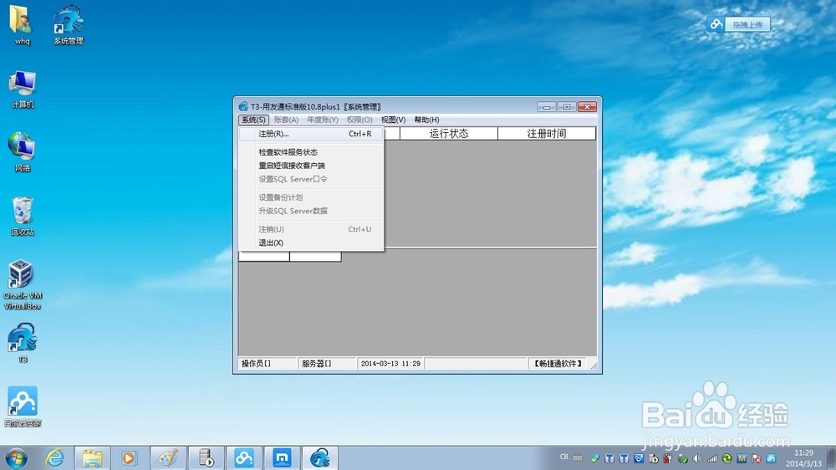Click 服务器[] in the status bar
Image resolution: width=836 pixels, height=470 pixels.
click(327, 363)
